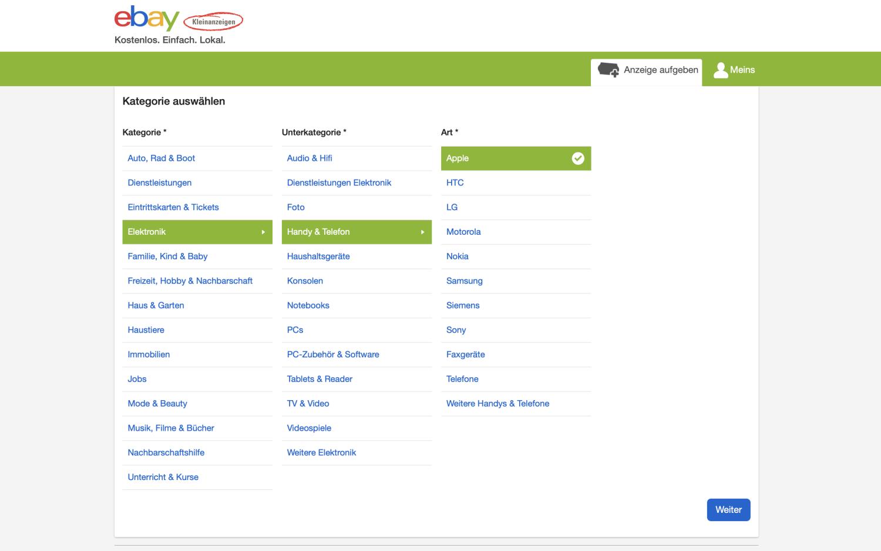Open the Meins account tab

click(734, 70)
